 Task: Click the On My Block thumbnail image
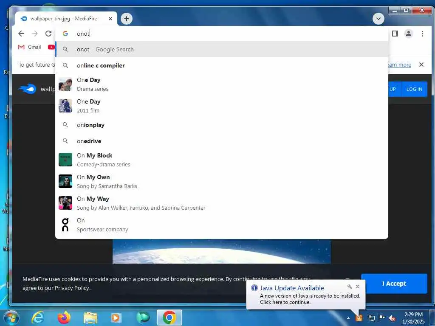(65, 160)
